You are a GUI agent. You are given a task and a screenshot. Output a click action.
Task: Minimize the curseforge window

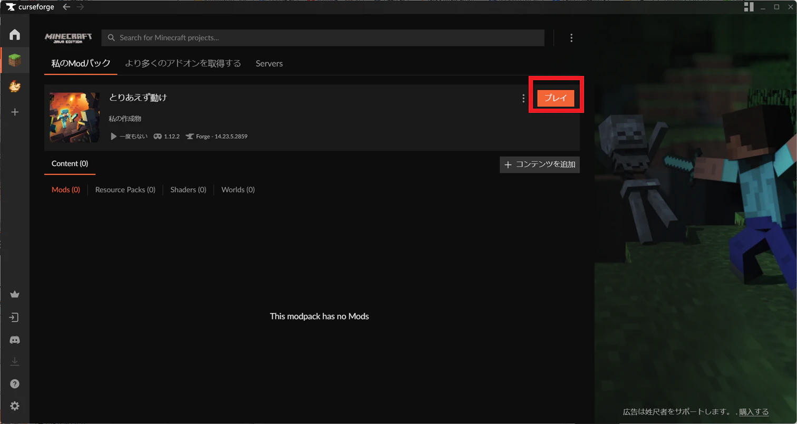click(x=763, y=7)
